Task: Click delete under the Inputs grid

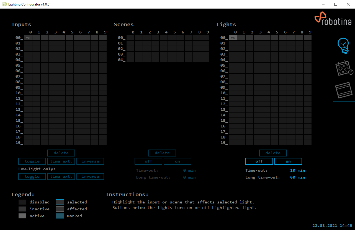Action: tap(61, 153)
